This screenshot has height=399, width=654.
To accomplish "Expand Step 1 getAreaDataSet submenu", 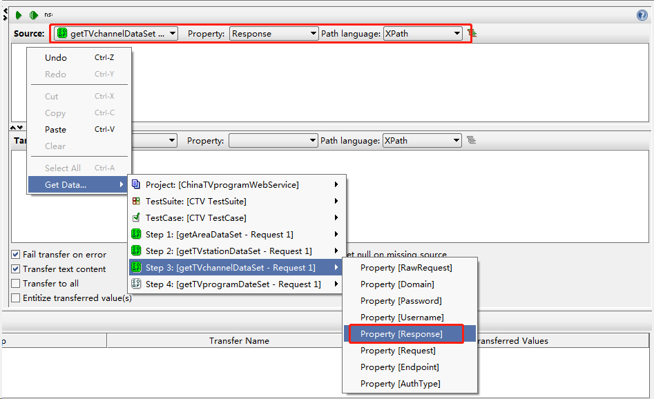I will (x=336, y=234).
